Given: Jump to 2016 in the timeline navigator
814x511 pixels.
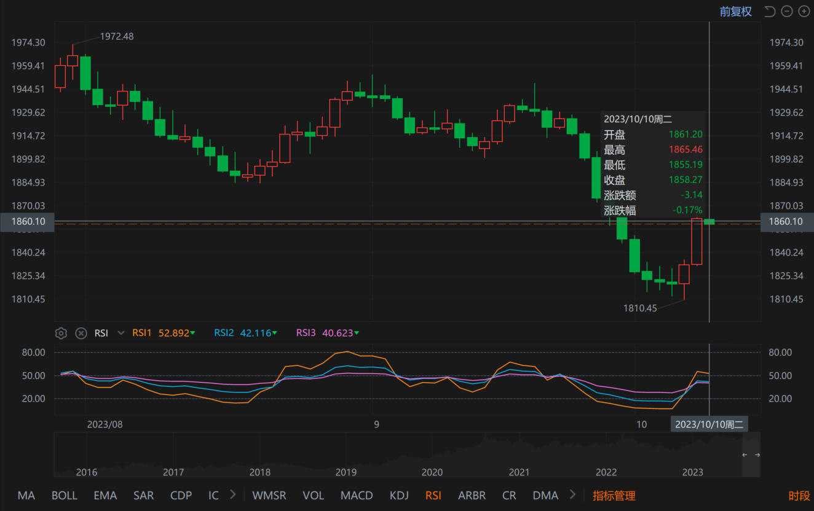Looking at the screenshot, I should point(86,472).
